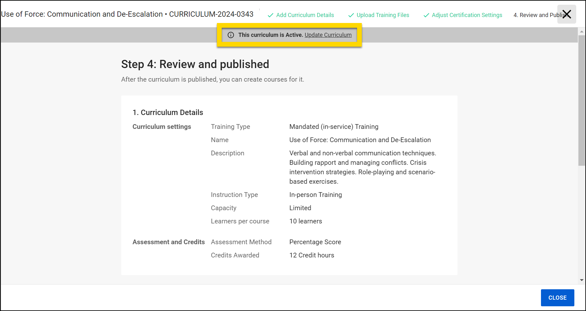Click the info icon in the Active curriculum banner
Viewport: 586px width, 311px height.
point(231,35)
